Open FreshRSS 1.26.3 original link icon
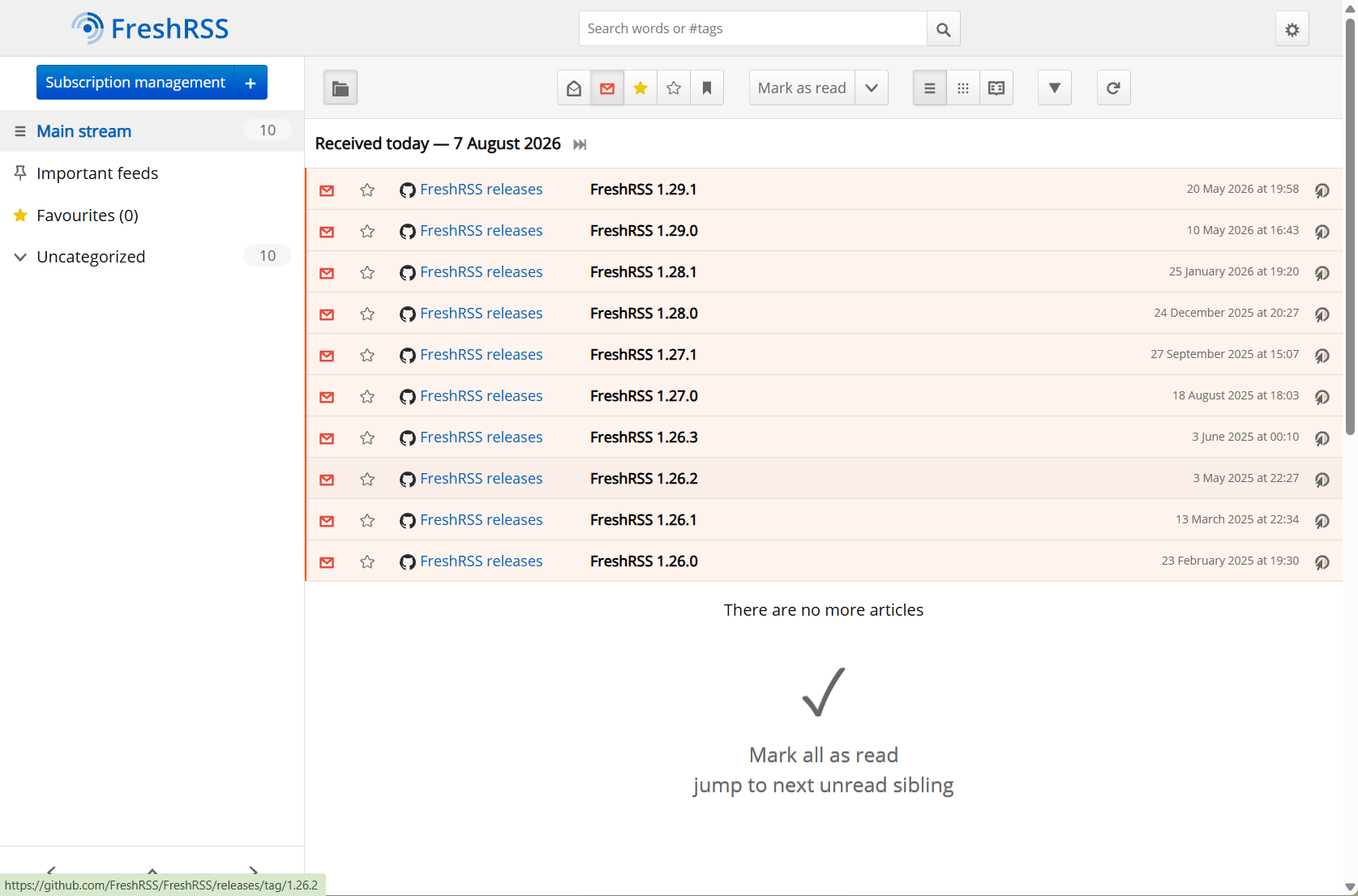The width and height of the screenshot is (1358, 896). point(1322,437)
